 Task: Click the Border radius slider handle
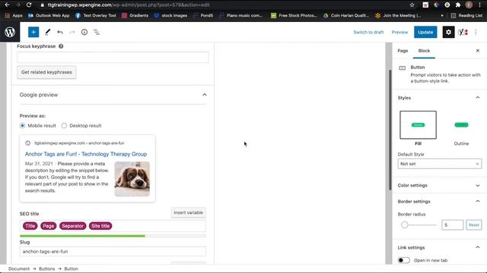click(x=404, y=225)
